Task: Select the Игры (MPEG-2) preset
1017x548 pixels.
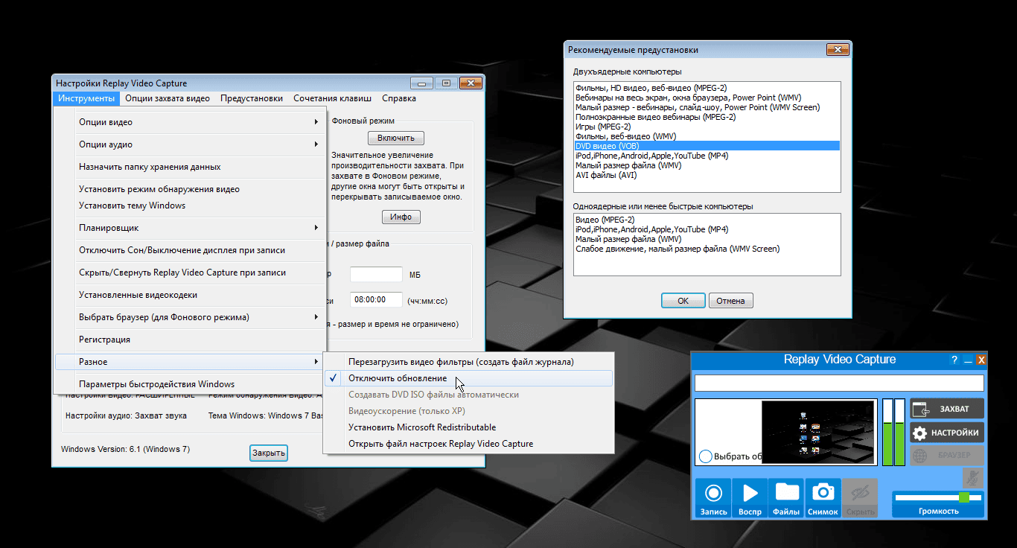Action: [707, 127]
